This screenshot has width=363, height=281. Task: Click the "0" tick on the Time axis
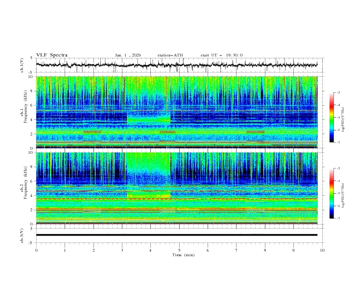coord(36,250)
